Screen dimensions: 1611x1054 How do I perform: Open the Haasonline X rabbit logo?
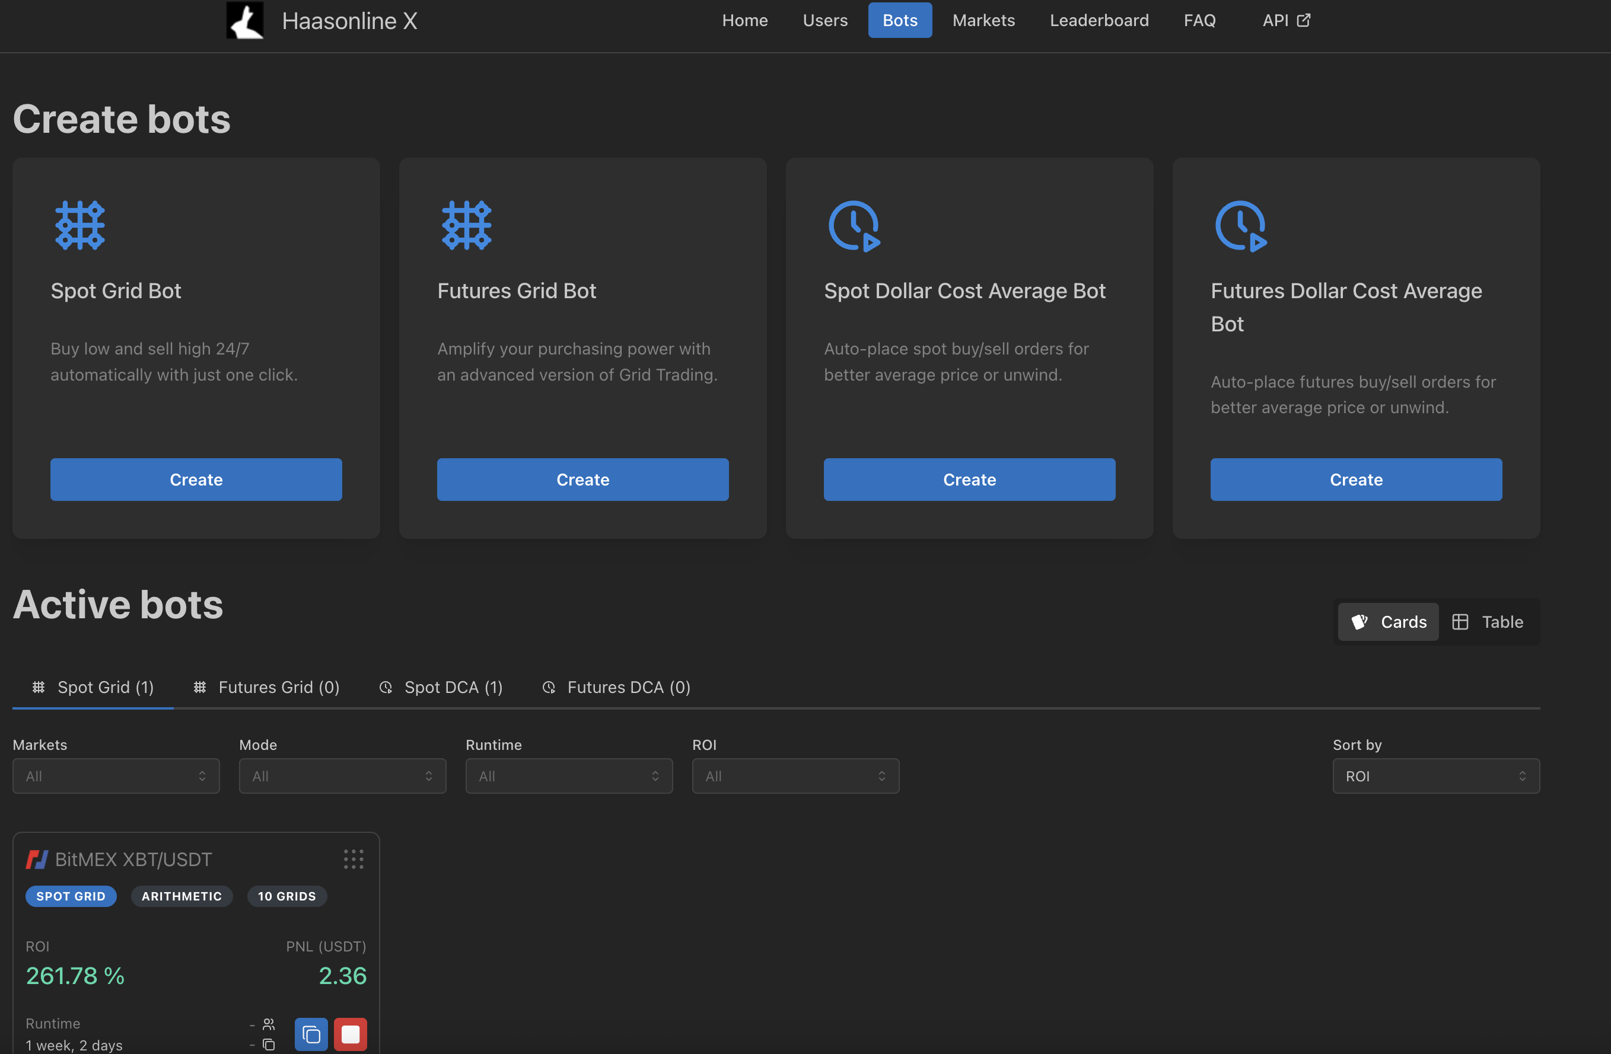pyautogui.click(x=245, y=20)
